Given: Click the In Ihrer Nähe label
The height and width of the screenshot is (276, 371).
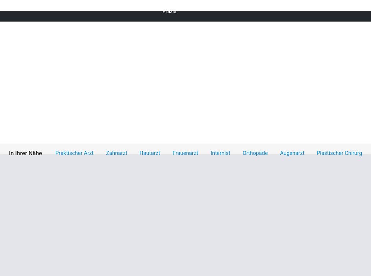Looking at the screenshot, I should point(25,153).
